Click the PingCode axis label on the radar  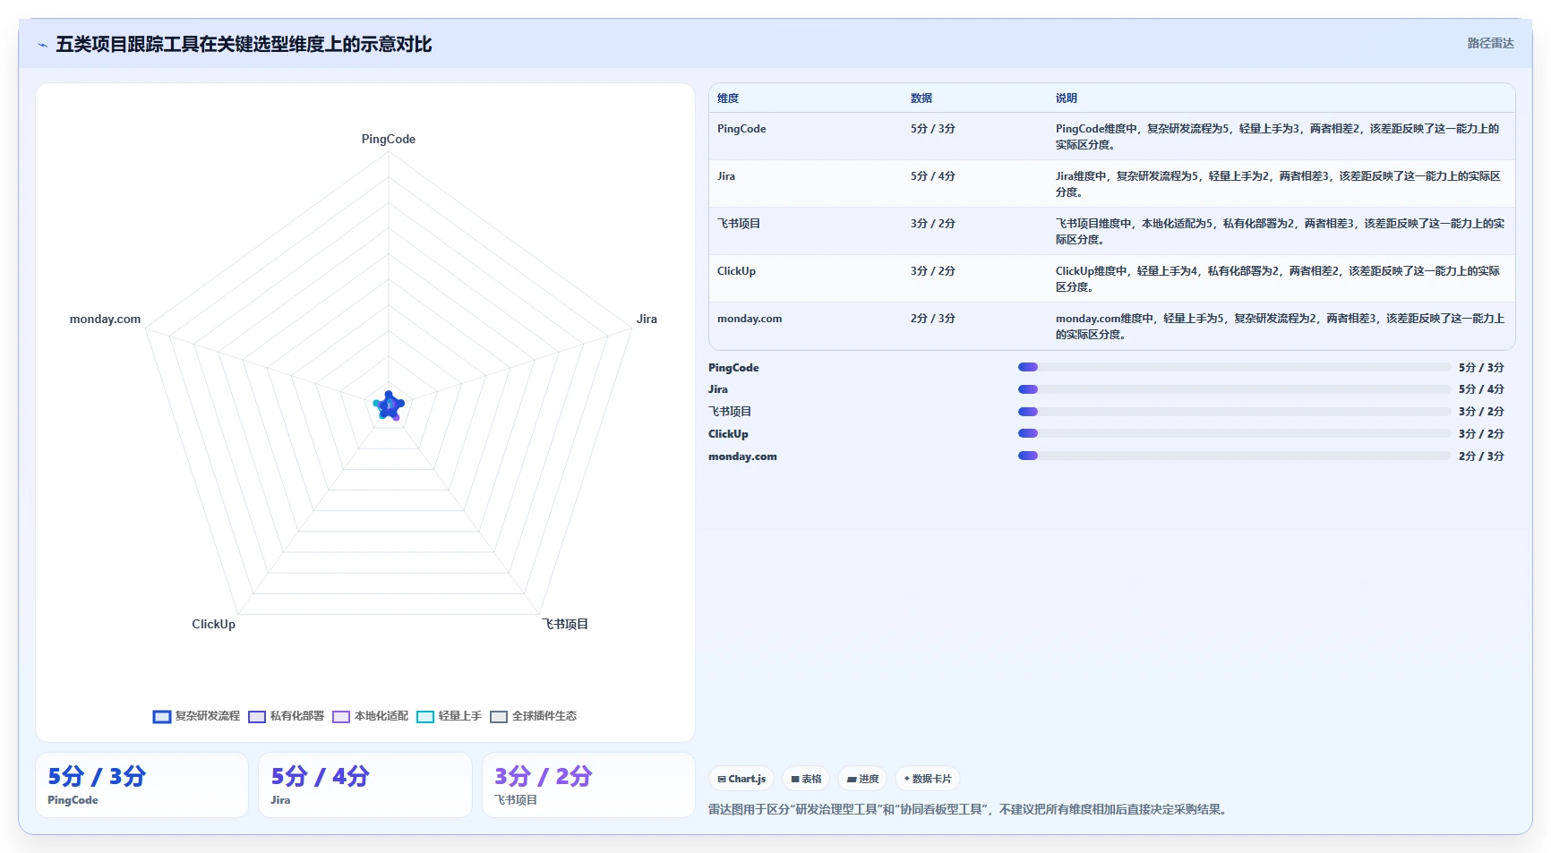[x=389, y=140]
